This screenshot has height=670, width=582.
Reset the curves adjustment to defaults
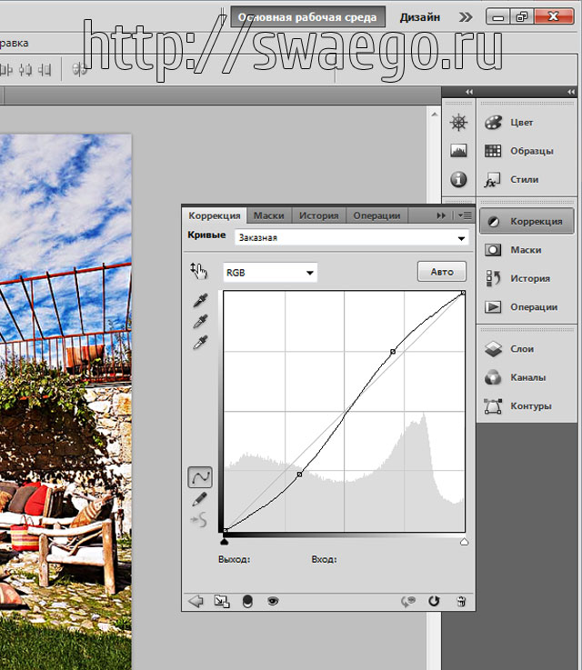434,601
